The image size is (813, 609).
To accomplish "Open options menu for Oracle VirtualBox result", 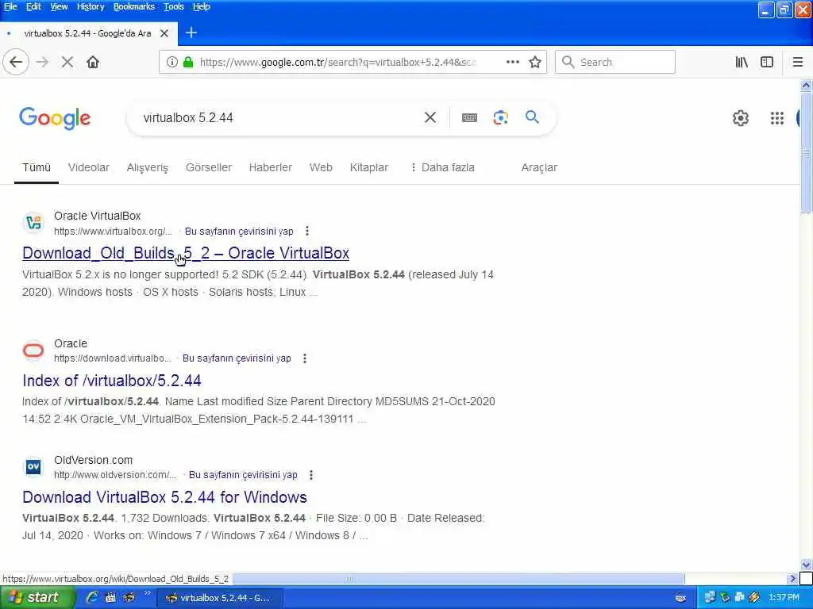I will 307,231.
